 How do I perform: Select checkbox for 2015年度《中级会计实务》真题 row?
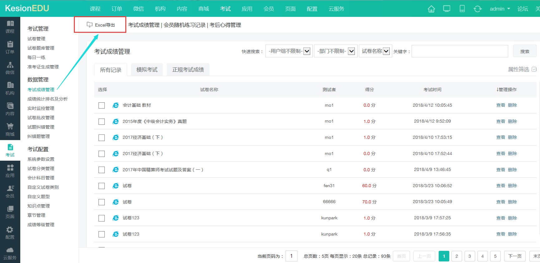(102, 121)
